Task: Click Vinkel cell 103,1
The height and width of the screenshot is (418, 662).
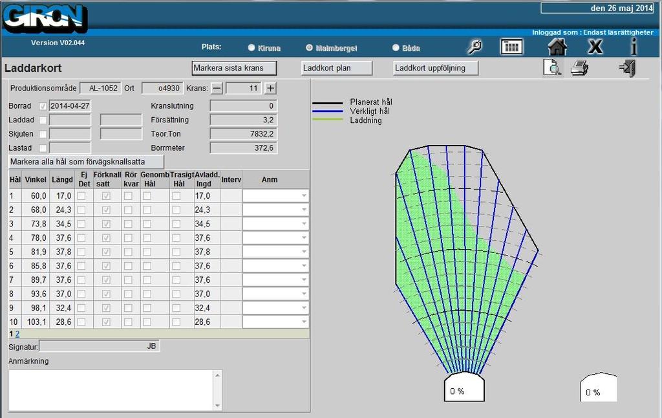Action: (36, 322)
